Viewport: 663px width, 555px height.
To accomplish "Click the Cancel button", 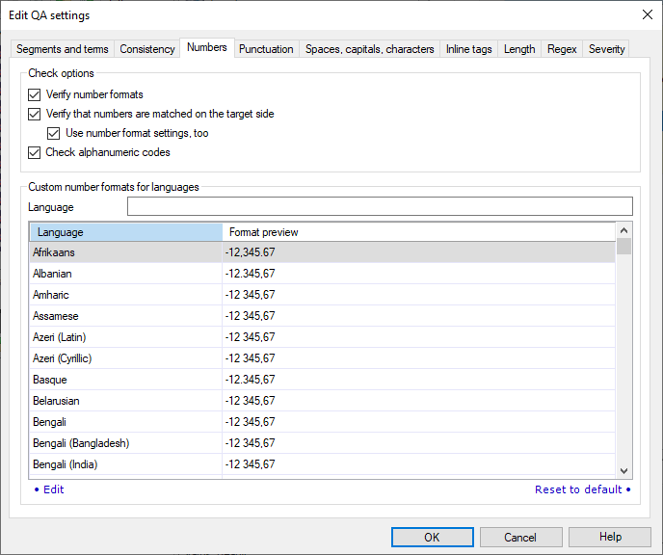I will (520, 537).
